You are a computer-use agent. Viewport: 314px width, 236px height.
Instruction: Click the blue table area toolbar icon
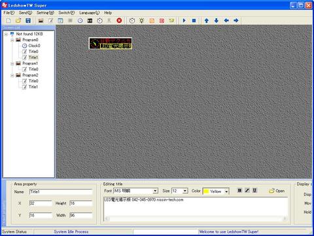click(60, 21)
